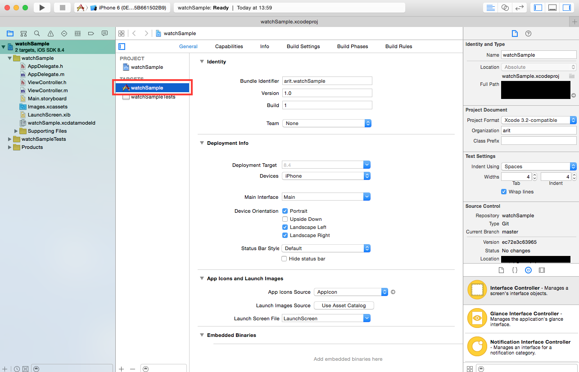Select the watchSampleTests target

[x=152, y=97]
